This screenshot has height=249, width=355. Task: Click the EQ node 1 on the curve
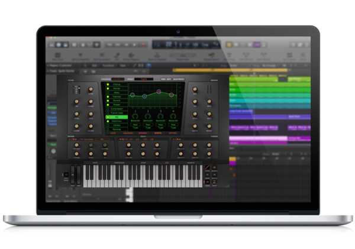pyautogui.click(x=133, y=95)
